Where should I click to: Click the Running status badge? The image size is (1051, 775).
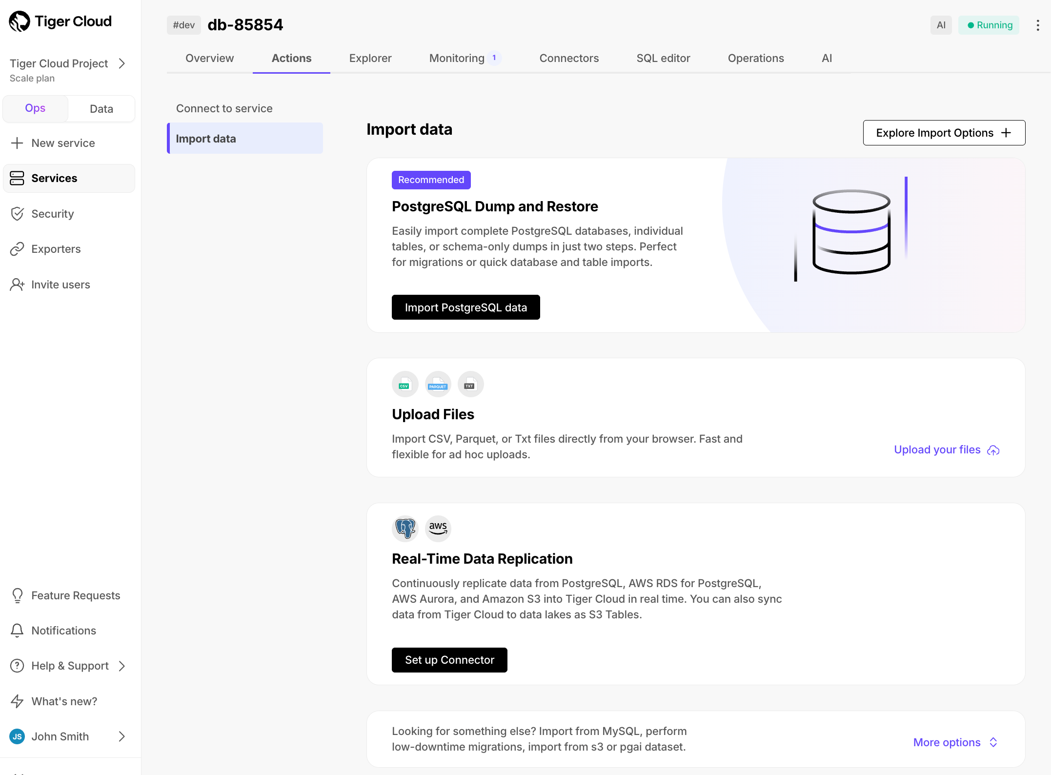click(x=989, y=25)
